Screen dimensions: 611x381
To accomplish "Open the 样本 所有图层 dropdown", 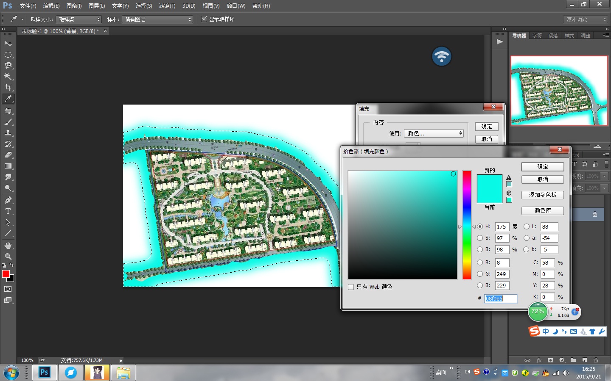I will [x=157, y=19].
